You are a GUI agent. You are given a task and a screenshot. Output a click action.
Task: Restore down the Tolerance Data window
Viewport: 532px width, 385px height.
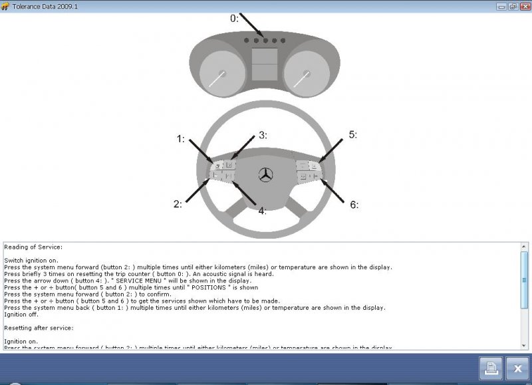click(513, 7)
